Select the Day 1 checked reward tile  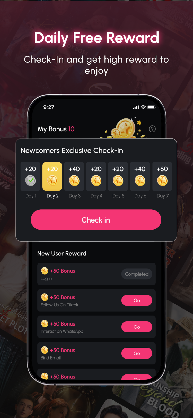(30, 176)
